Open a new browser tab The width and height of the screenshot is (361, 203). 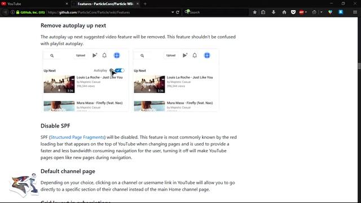[x=145, y=4]
